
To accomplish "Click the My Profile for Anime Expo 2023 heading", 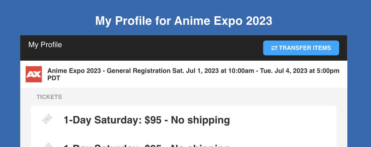I will [184, 21].
